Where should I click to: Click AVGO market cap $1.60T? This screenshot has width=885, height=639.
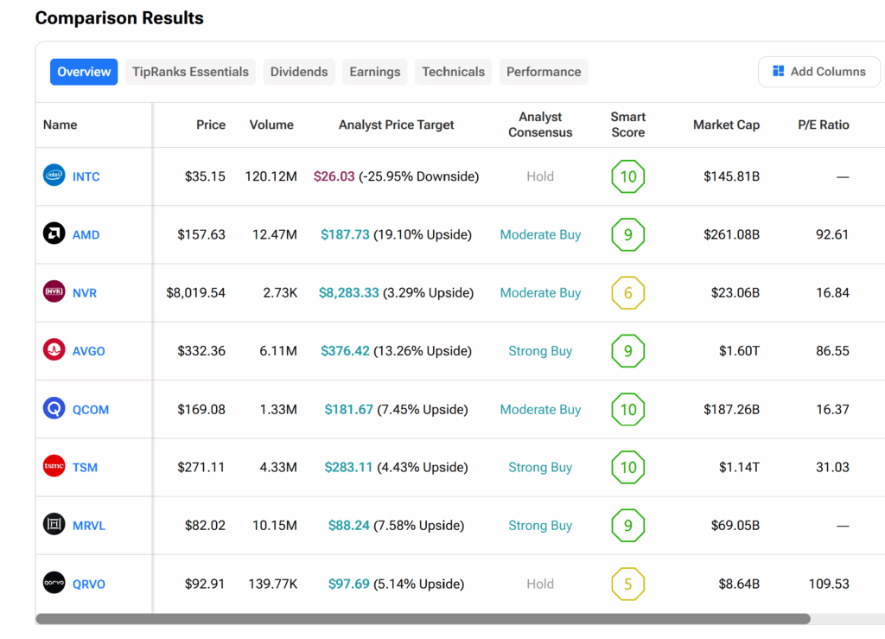(x=740, y=351)
